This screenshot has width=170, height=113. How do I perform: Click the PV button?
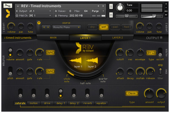click(166, 15)
